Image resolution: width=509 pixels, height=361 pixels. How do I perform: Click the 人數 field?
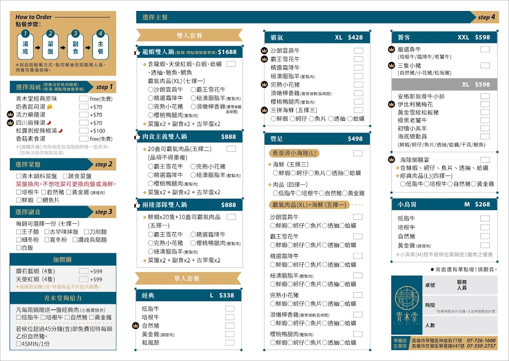pyautogui.click(x=460, y=325)
